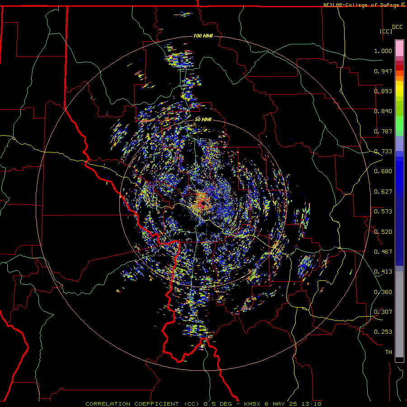Click the radar site at the echo center
This screenshot has width=407, height=407.
(203, 204)
